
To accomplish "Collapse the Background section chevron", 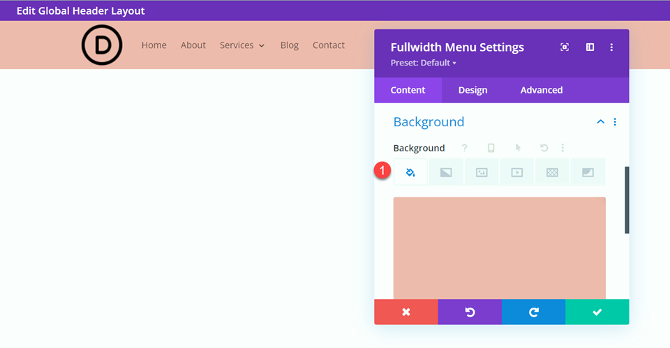I will point(600,121).
